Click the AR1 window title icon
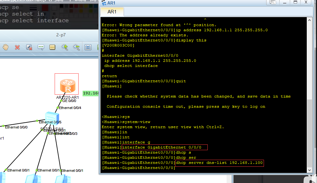The height and width of the screenshot is (183, 317). (x=104, y=3)
